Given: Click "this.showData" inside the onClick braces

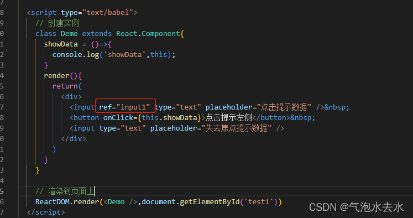Looking at the screenshot, I should (x=169, y=117).
